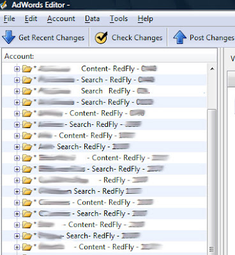Expand the fifth campaign row in the tree
Screen dimensions: 235x255
tap(17, 113)
